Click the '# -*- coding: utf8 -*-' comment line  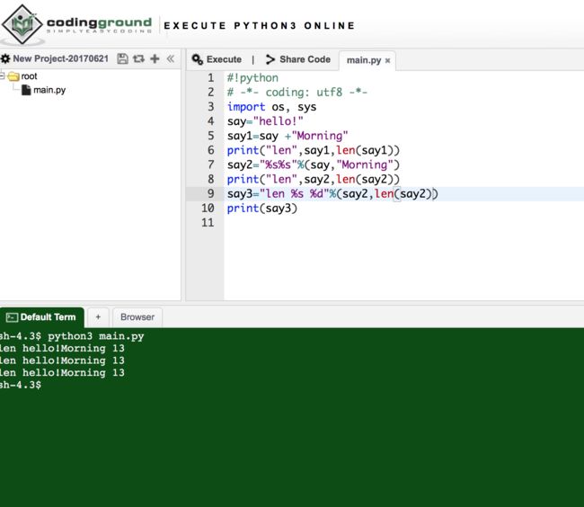tap(297, 93)
